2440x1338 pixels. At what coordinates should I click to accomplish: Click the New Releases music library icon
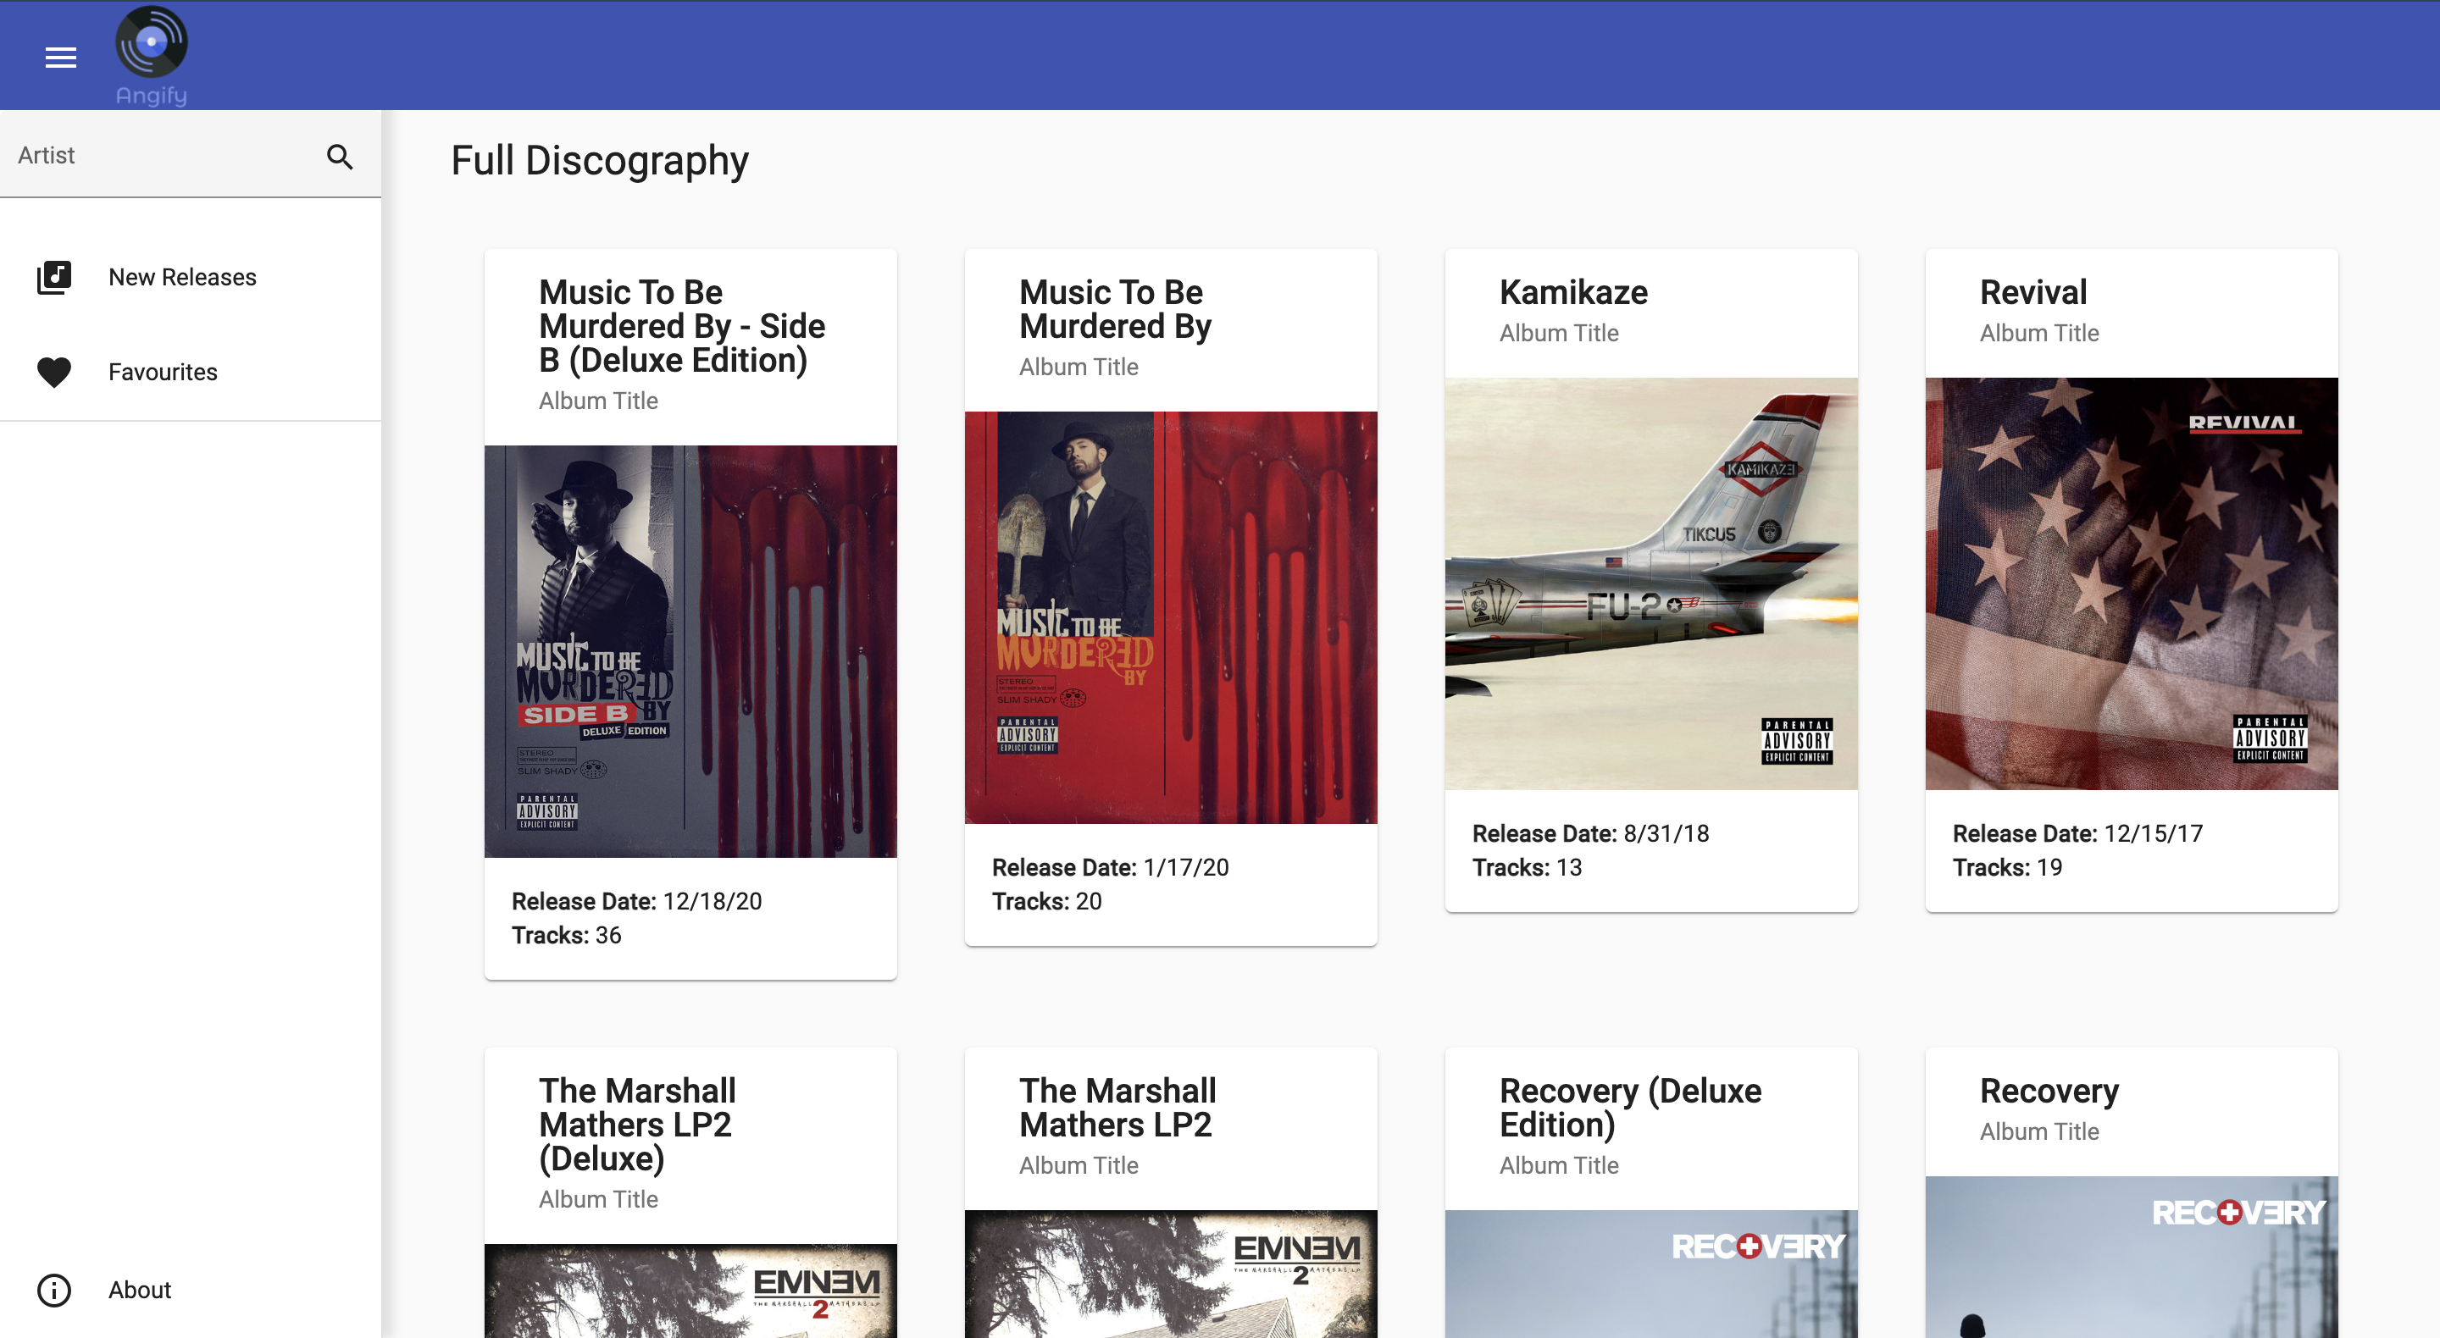(54, 278)
